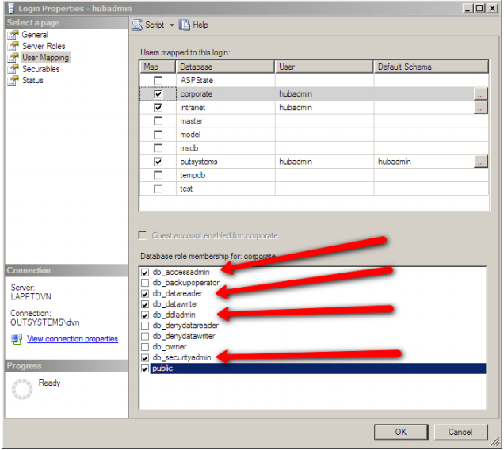The image size is (504, 450).
Task: Open the Server Roles page
Action: 43,46
